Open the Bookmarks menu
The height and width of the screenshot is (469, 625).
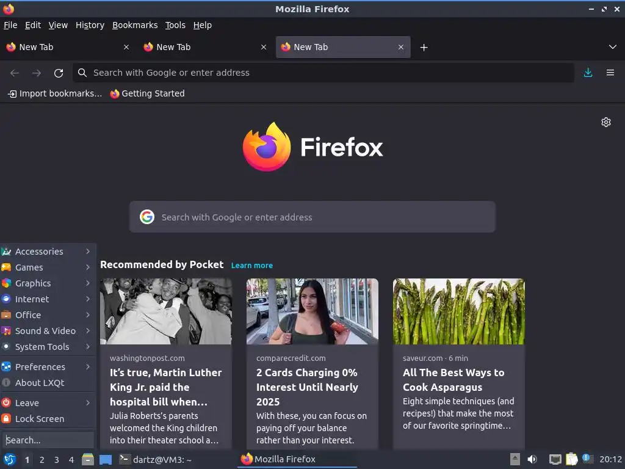135,25
